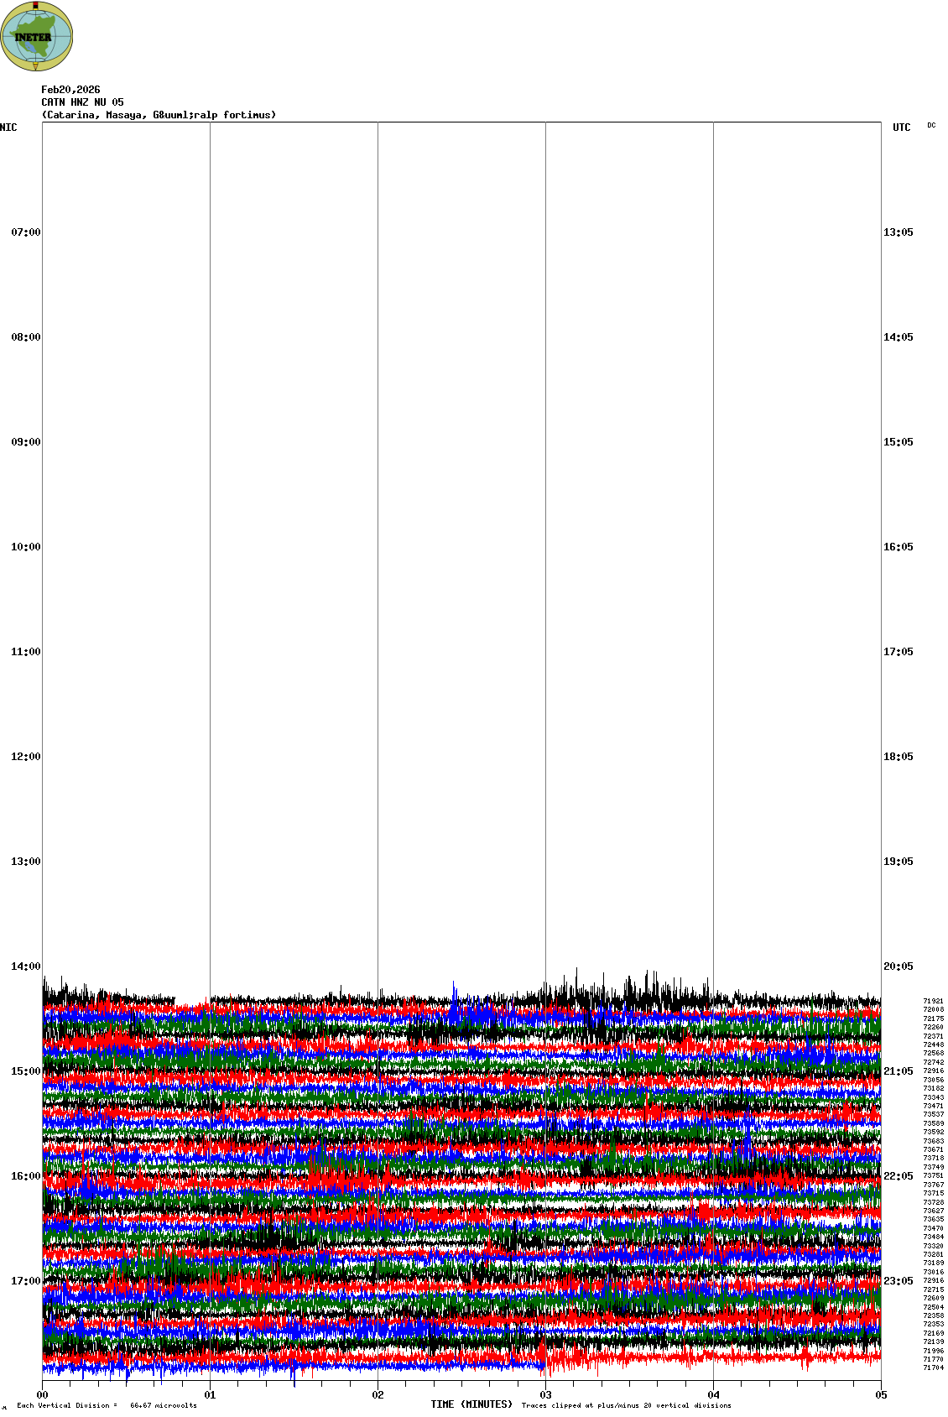Click the Catarina, Masaya location caption
This screenshot has height=1417, width=948.
point(159,115)
